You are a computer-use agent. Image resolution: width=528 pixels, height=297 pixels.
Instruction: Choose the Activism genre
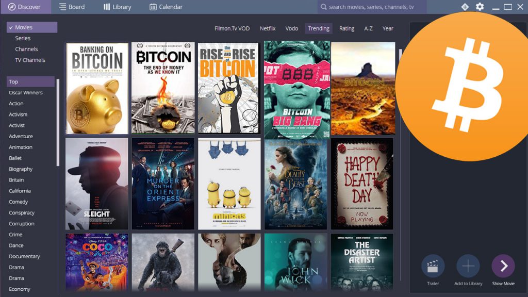pyautogui.click(x=18, y=114)
